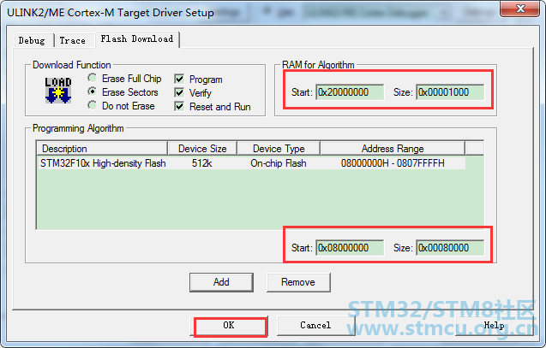This screenshot has width=546, height=348.
Task: Toggle the Program checkbox
Action: pyautogui.click(x=179, y=79)
